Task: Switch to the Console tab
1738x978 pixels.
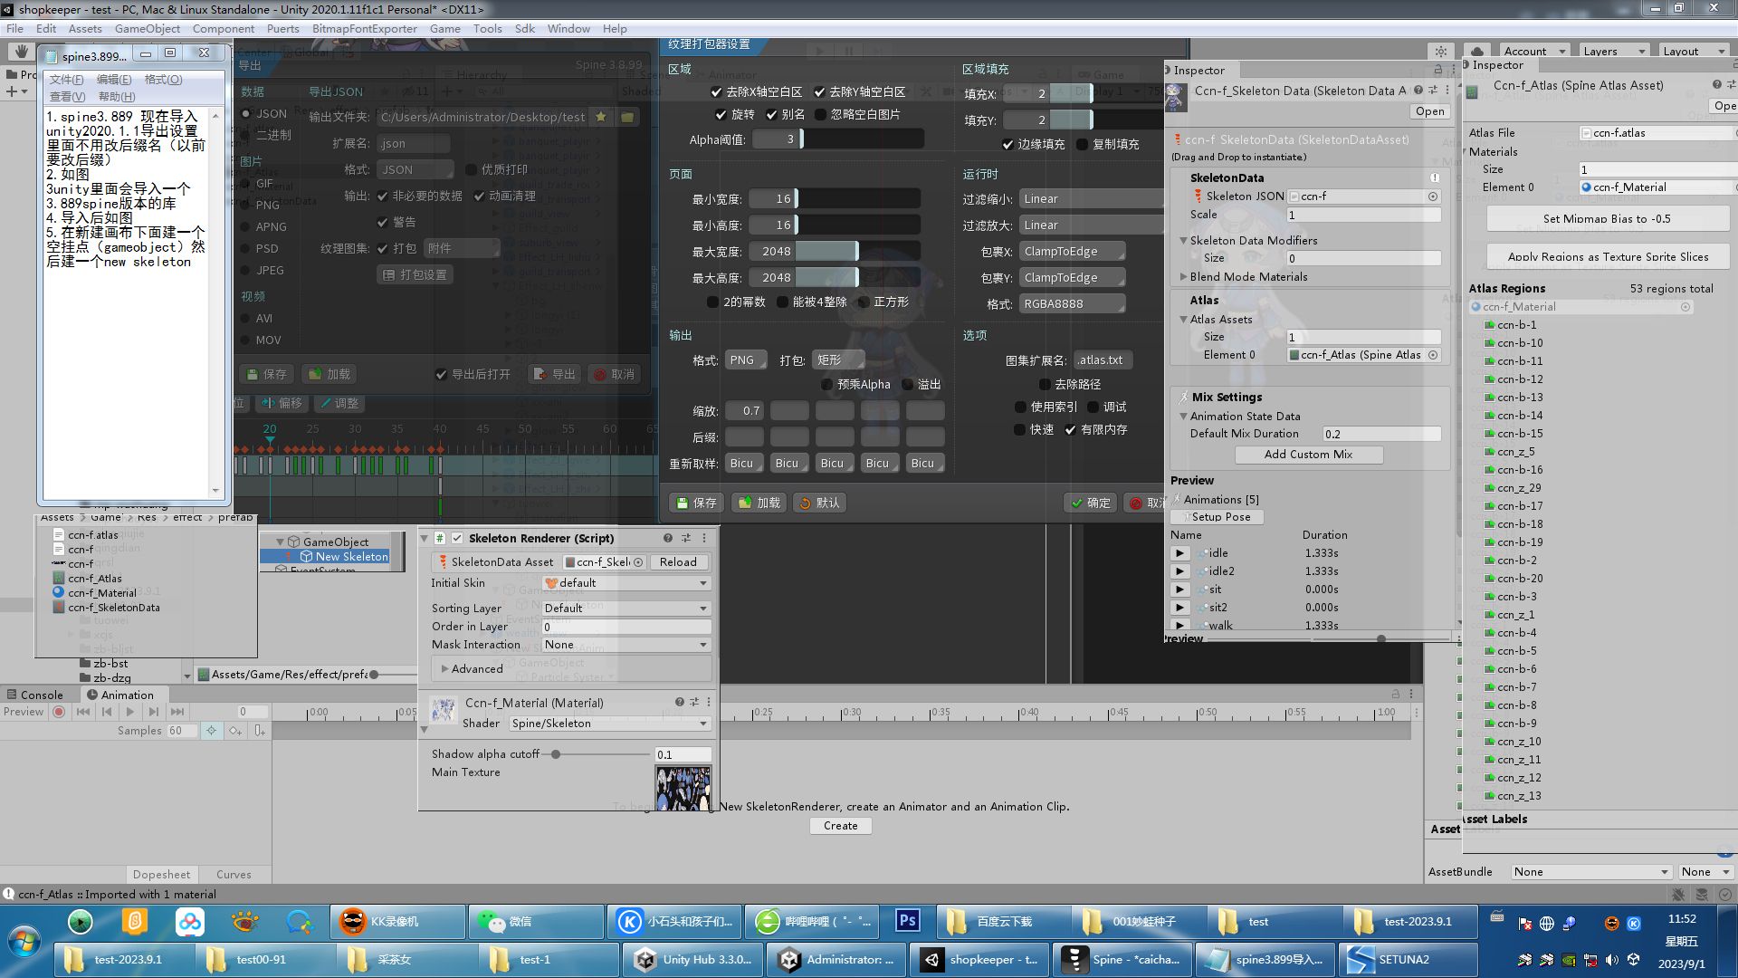Action: 36,695
